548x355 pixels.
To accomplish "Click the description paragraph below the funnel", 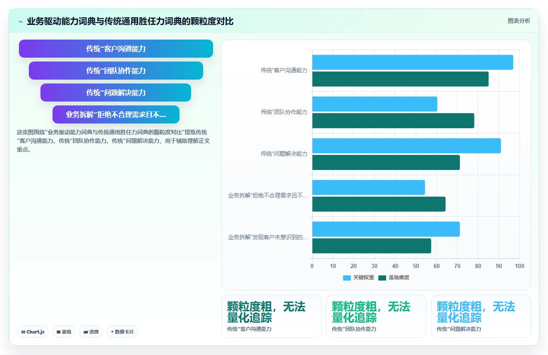I will click(x=113, y=142).
